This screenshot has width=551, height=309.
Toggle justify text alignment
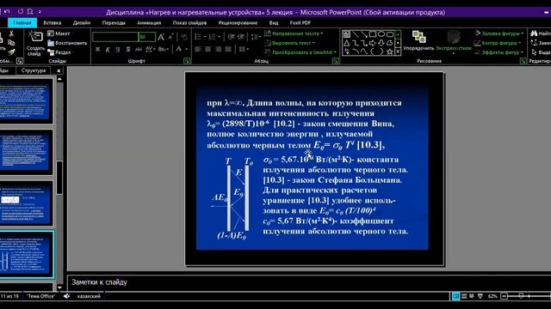tap(228, 50)
